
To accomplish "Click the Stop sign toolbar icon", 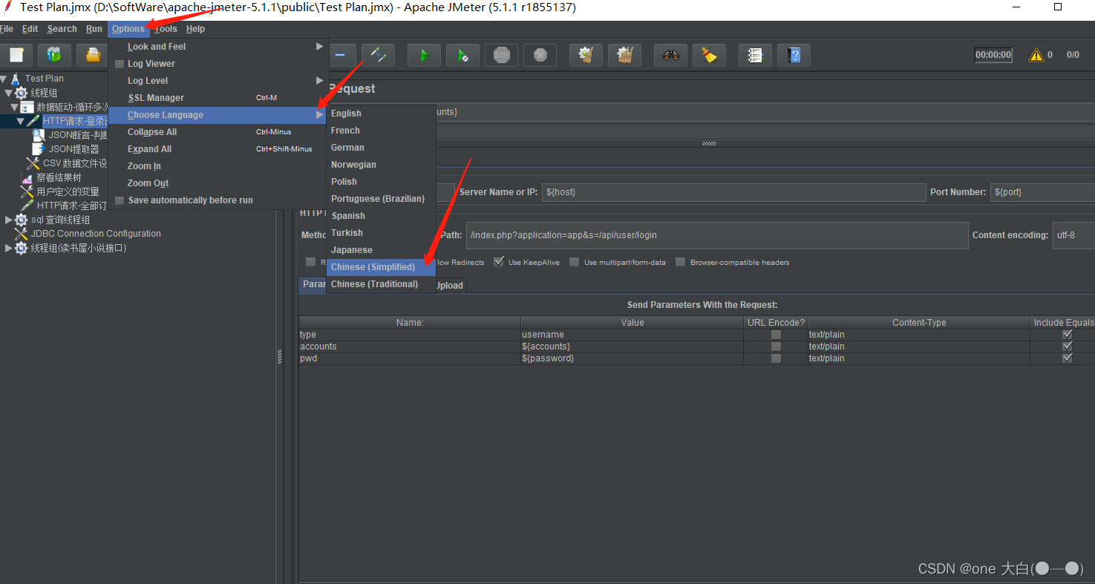I will coord(502,55).
